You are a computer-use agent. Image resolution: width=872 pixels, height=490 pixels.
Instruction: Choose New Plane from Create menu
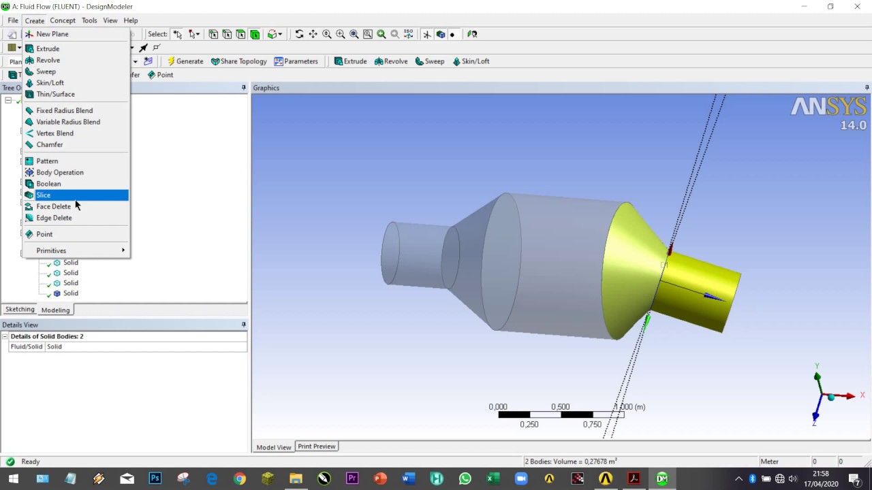(x=76, y=34)
